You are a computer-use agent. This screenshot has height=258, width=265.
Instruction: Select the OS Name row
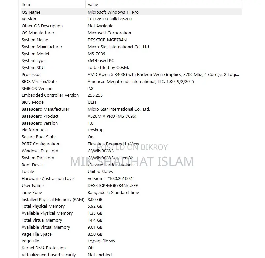point(132,12)
